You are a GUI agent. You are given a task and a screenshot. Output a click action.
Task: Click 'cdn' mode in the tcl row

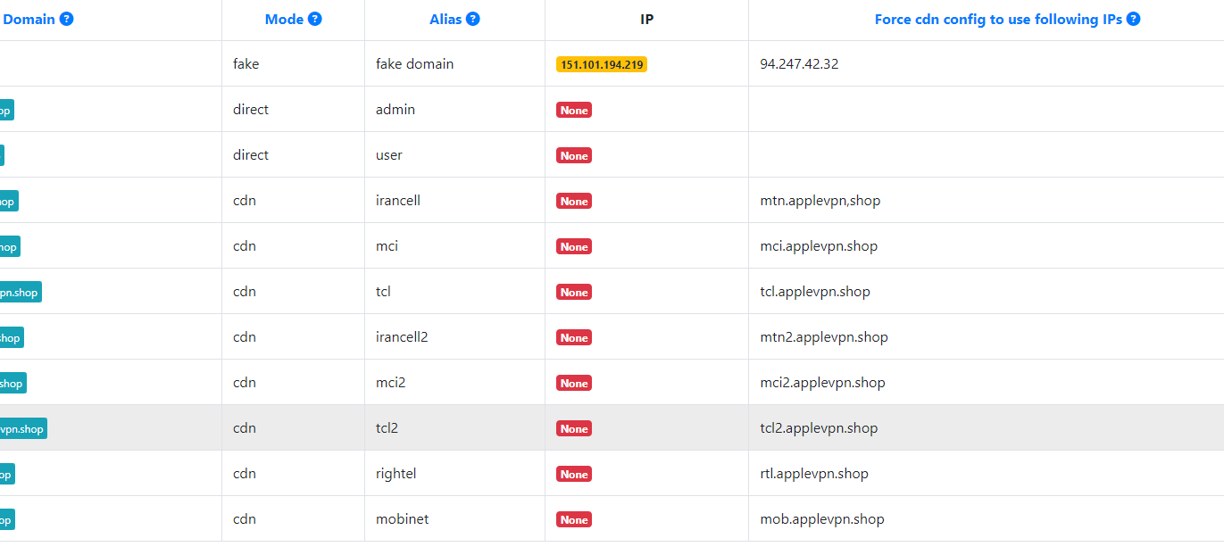click(x=245, y=291)
